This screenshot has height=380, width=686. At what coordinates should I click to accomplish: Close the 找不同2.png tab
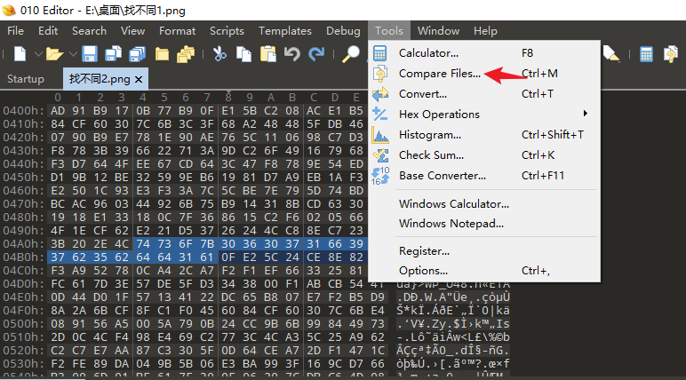click(x=139, y=79)
